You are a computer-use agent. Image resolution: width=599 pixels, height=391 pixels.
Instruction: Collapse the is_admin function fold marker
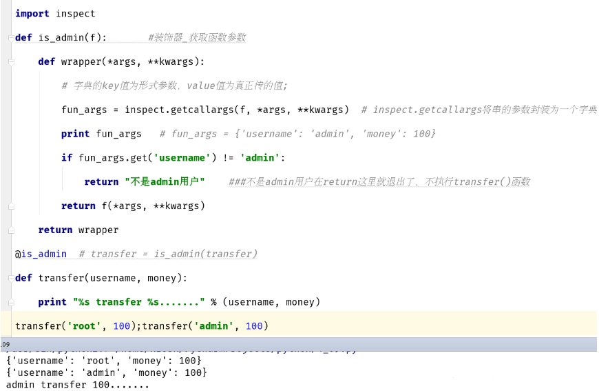pyautogui.click(x=11, y=37)
